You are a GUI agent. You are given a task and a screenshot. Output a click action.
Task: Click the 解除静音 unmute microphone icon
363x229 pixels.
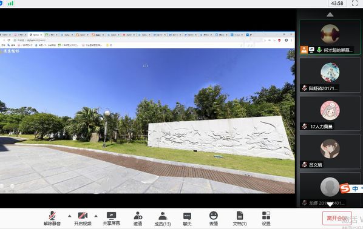(x=52, y=218)
